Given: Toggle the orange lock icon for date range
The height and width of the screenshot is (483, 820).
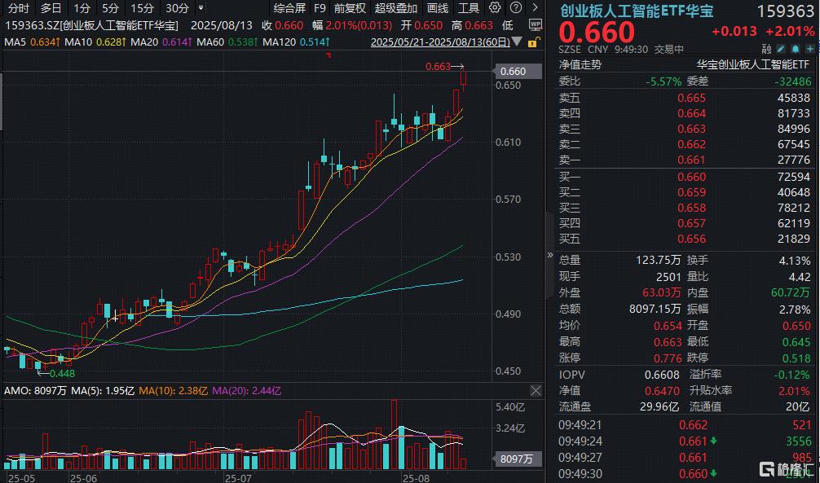Looking at the screenshot, I should point(532,42).
